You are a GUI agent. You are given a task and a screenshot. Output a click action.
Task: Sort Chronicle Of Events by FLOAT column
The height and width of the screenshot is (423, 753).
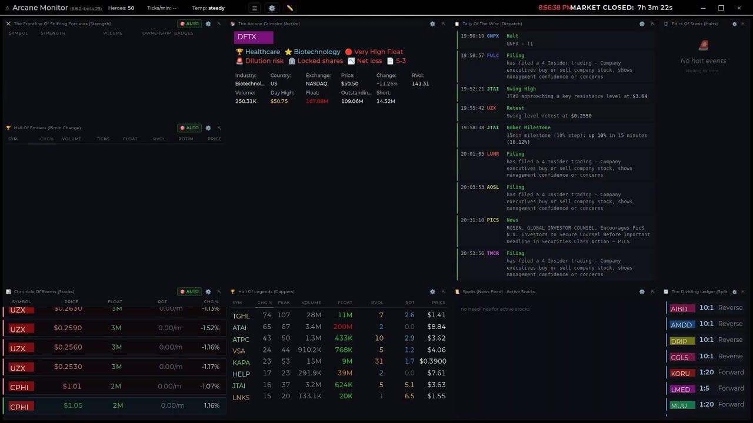(x=115, y=301)
